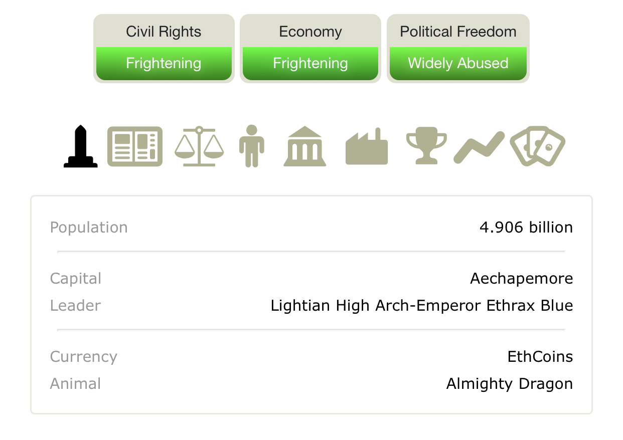
Task: Click the Population label
Action: 89,228
